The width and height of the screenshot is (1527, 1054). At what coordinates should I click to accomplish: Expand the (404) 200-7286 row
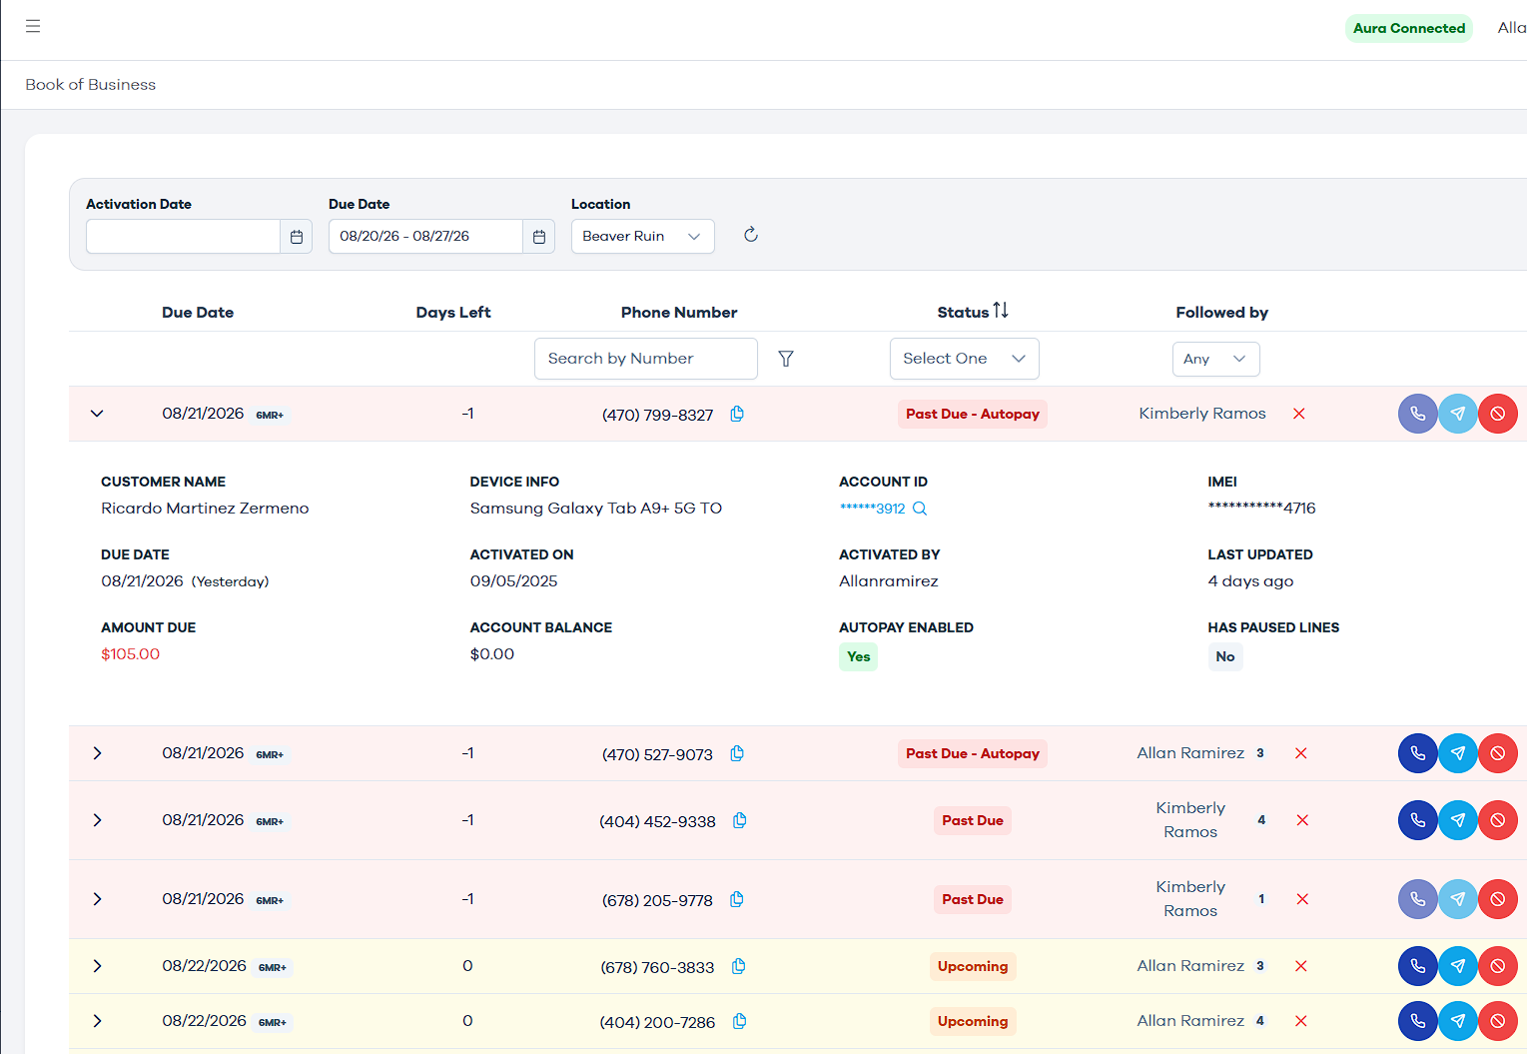(97, 1021)
